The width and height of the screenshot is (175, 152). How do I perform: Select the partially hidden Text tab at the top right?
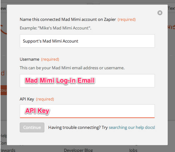(171, 8)
